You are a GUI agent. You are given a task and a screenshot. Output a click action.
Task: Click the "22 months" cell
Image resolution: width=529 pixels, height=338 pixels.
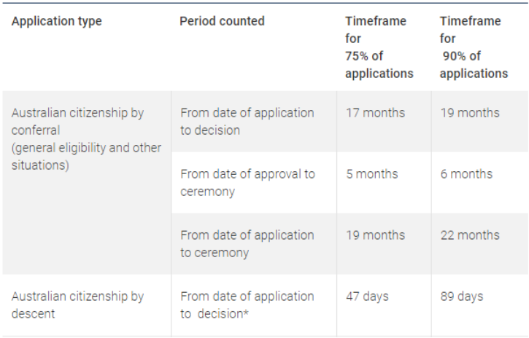pos(470,235)
